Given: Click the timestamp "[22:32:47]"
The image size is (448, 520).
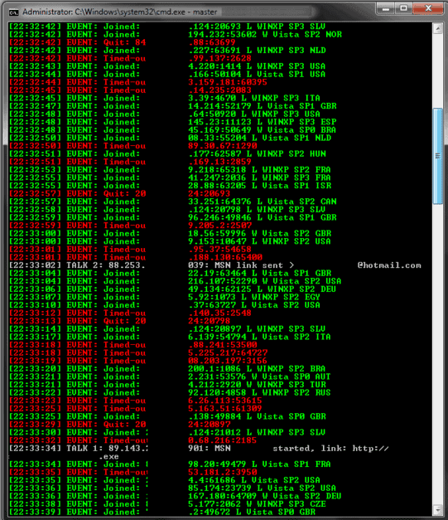Looking at the screenshot, I should [36, 106].
